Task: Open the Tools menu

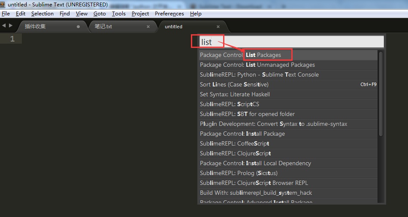Action: [119, 14]
